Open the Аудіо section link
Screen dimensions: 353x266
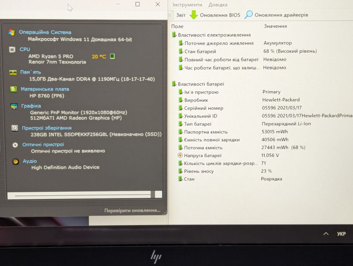[x=30, y=161]
